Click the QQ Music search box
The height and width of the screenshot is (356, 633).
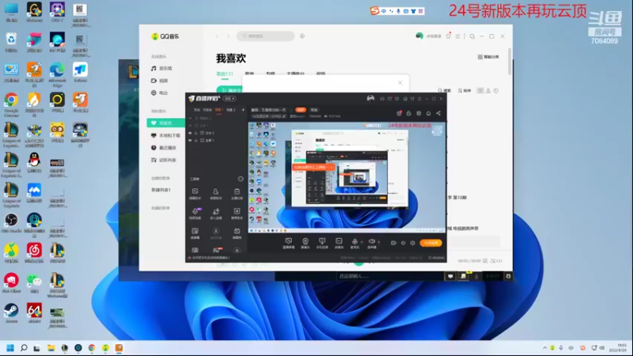pos(266,36)
